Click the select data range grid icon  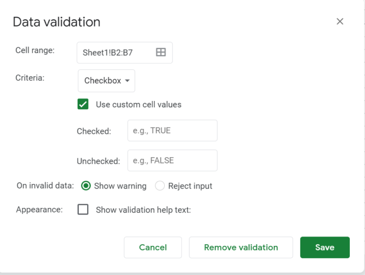(161, 52)
